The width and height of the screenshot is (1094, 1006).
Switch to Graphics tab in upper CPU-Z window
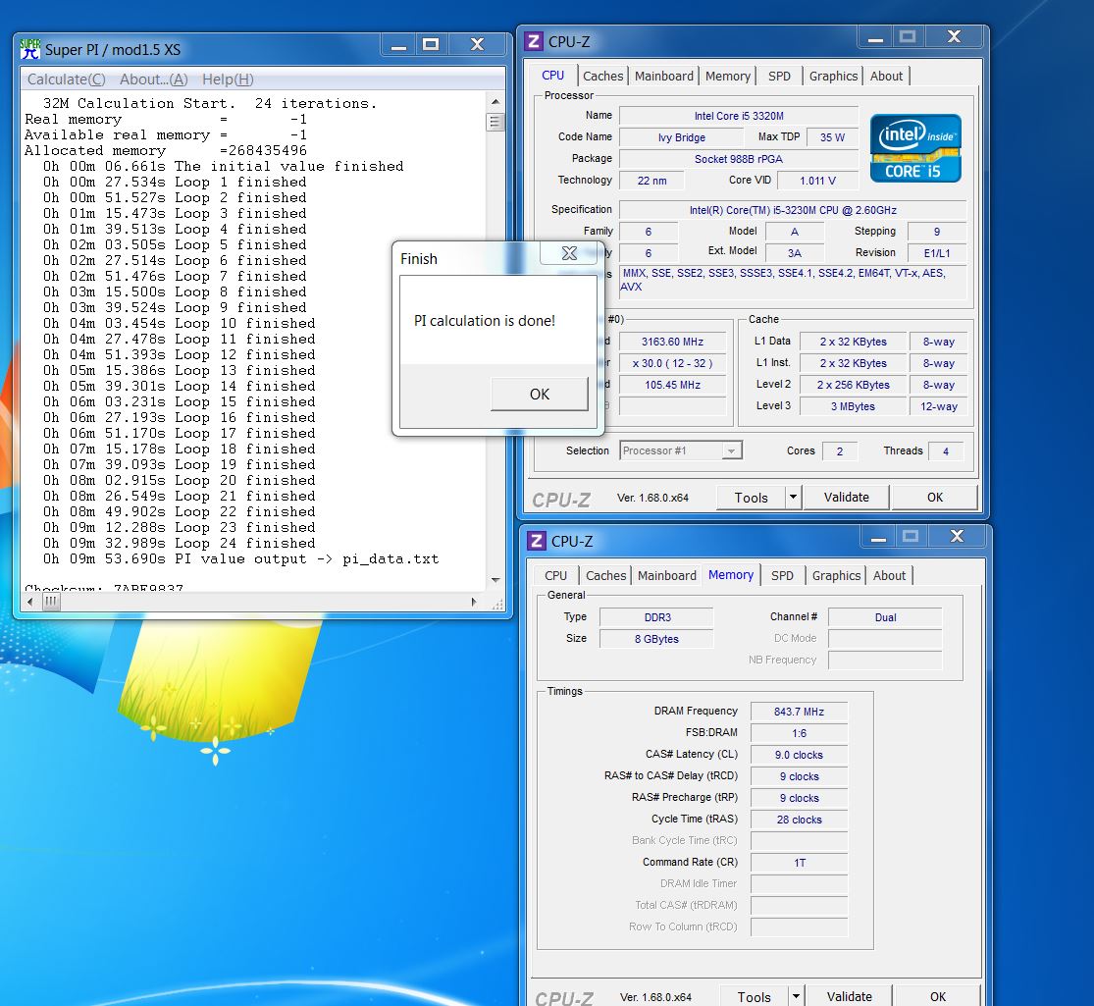pos(833,77)
